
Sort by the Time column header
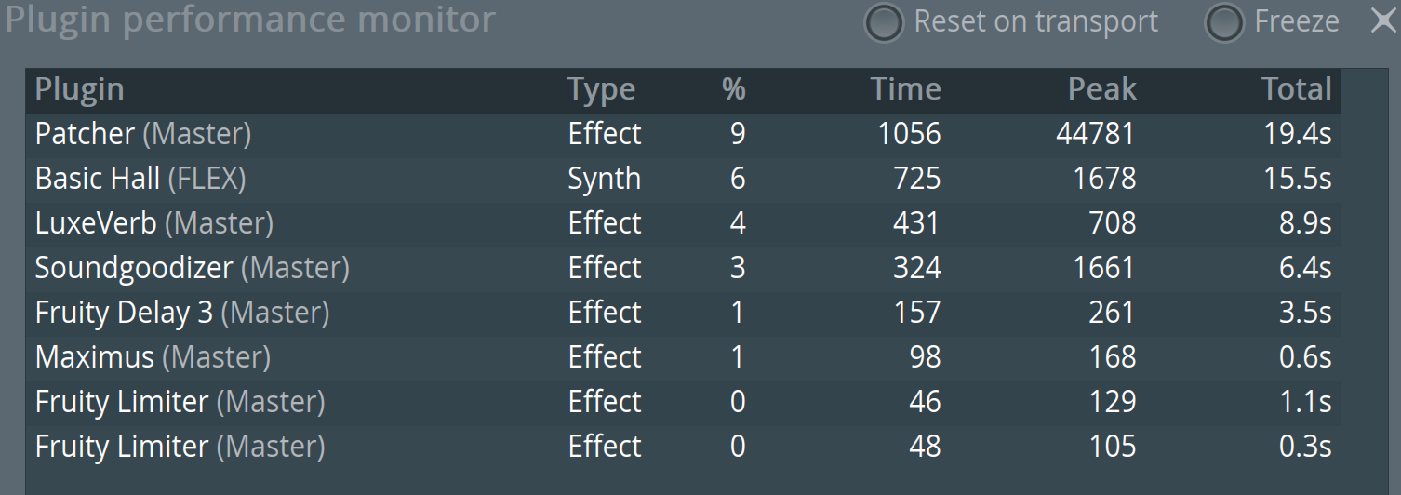tap(905, 89)
